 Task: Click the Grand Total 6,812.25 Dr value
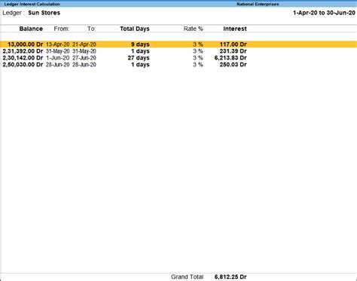[230, 277]
